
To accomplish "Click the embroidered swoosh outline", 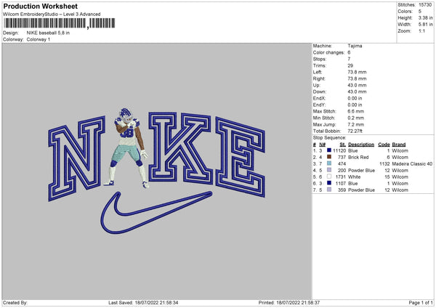I will tap(156, 213).
